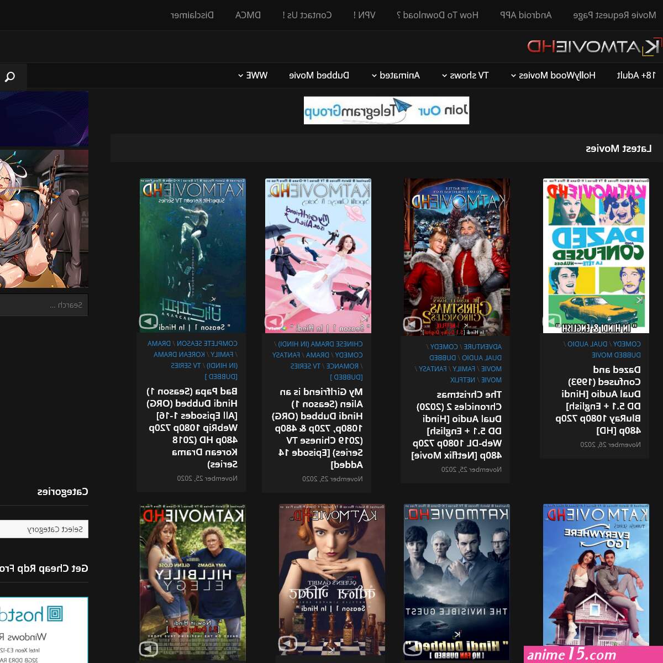
Task: Open the DMCA page link
Action: click(248, 15)
